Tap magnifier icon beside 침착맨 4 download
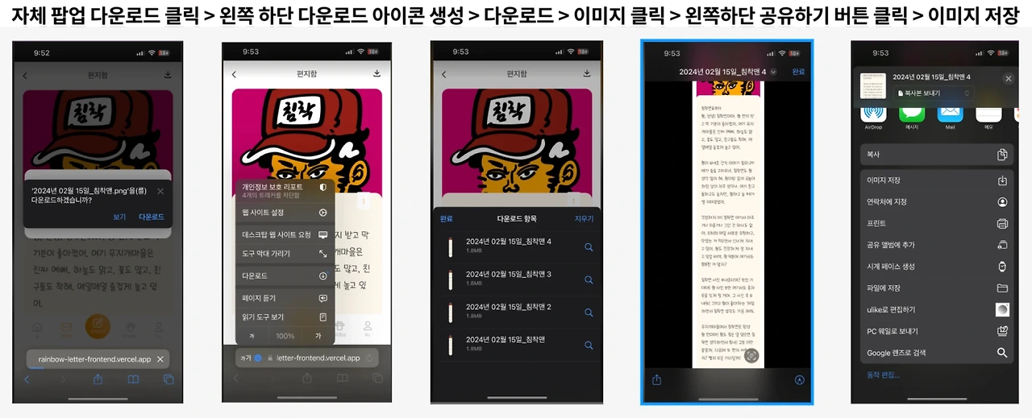This screenshot has height=418, width=1032. coord(589,247)
